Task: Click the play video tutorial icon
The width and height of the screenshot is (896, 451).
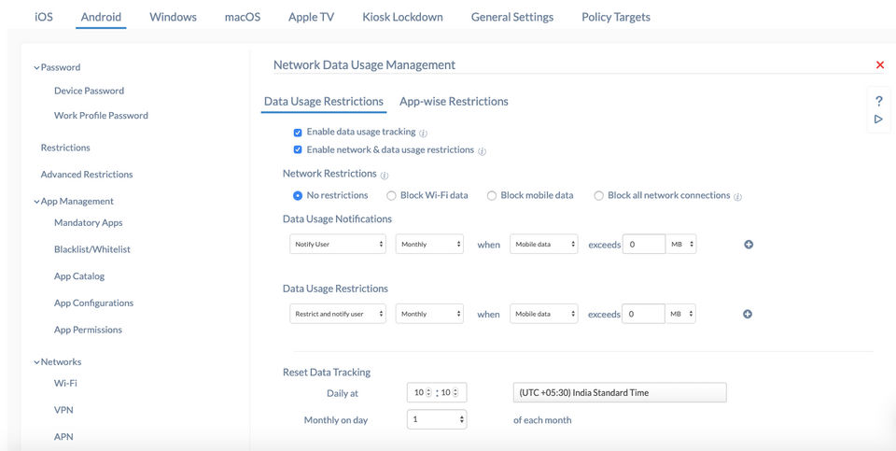Action: pyautogui.click(x=878, y=120)
